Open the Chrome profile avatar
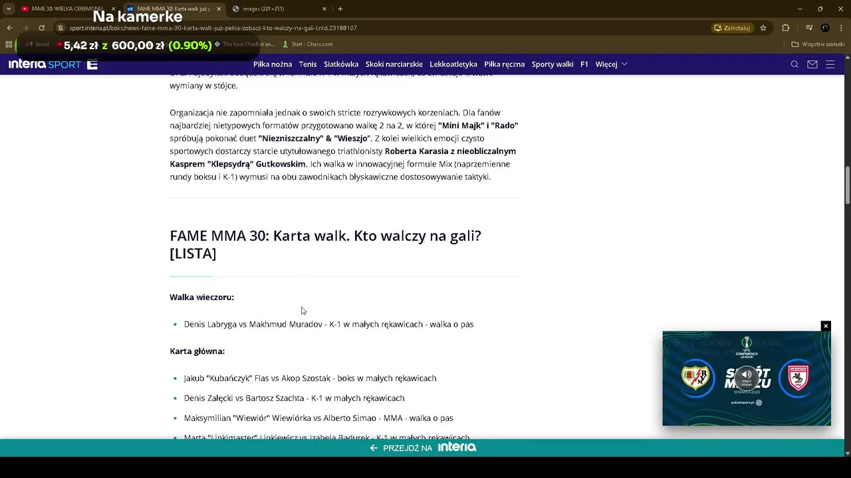851x478 pixels. (825, 28)
